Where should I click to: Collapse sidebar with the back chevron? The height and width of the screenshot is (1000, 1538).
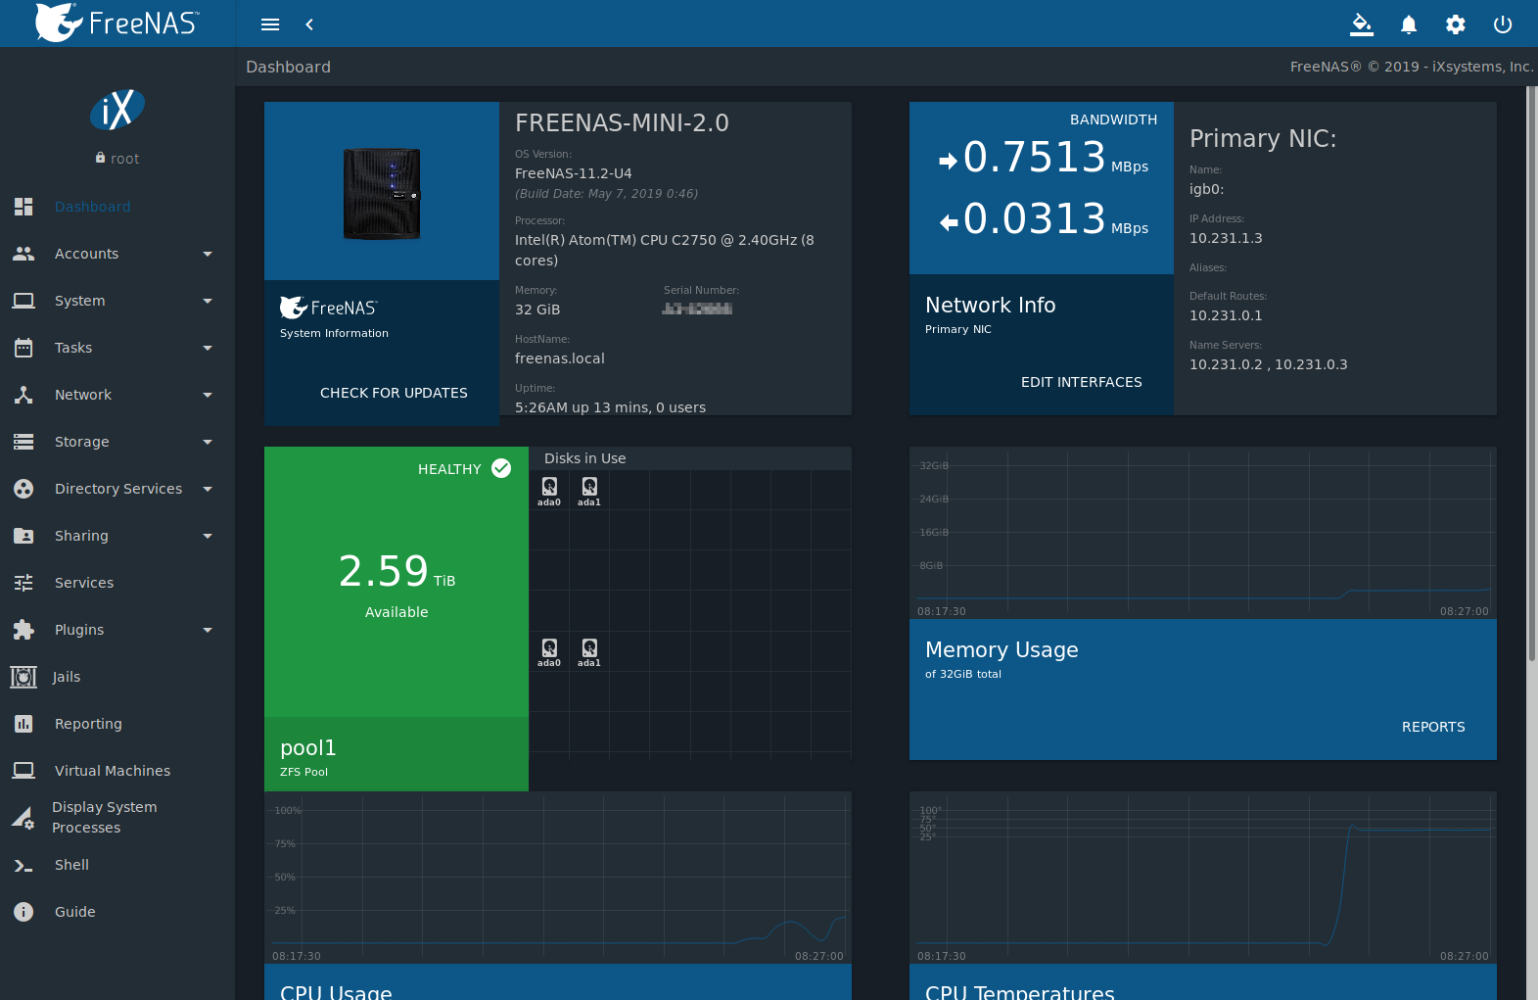coord(309,24)
